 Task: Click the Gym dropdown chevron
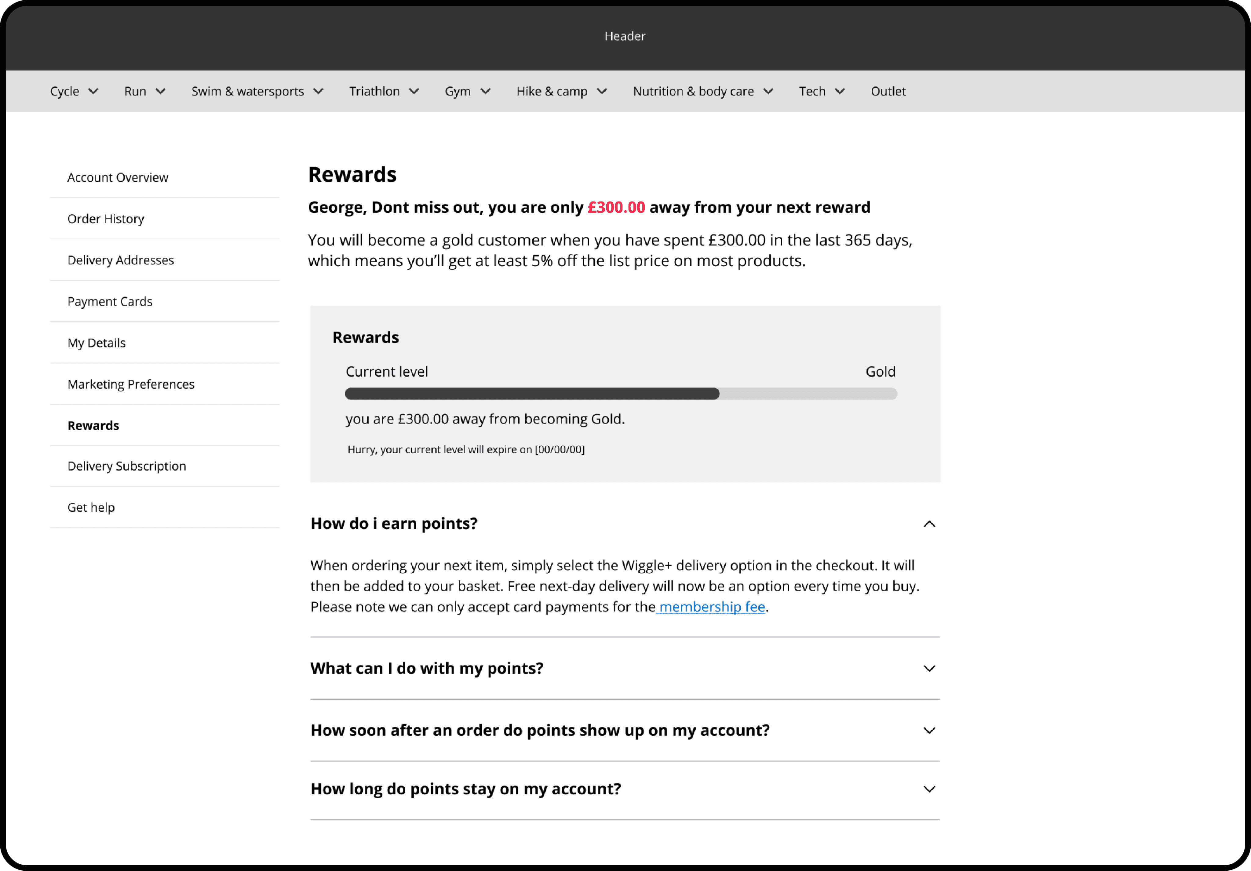486,92
